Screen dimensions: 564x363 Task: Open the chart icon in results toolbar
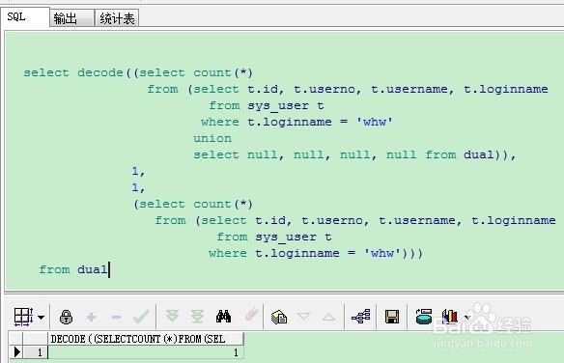point(450,317)
